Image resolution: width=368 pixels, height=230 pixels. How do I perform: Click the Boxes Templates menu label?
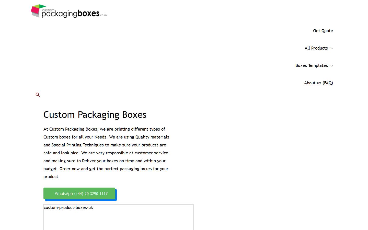312,65
